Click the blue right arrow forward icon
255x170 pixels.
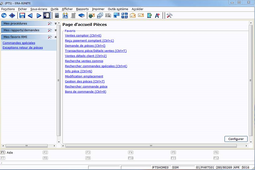38,15
